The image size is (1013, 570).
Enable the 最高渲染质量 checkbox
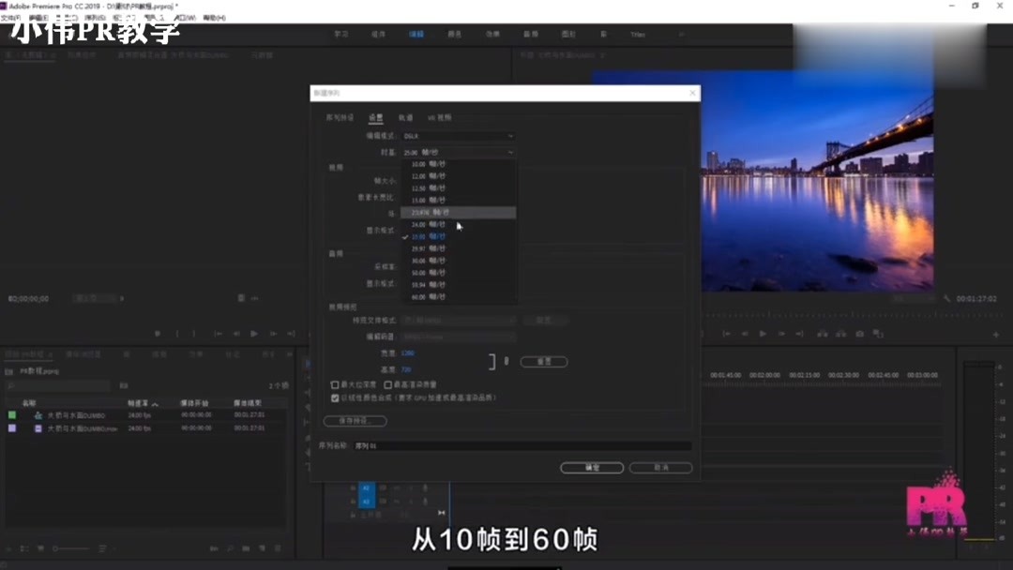[x=387, y=384]
